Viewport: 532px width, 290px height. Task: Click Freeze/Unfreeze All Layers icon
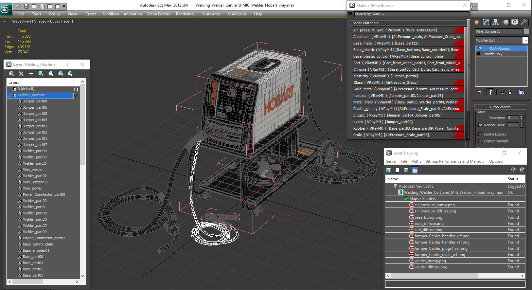point(70,74)
